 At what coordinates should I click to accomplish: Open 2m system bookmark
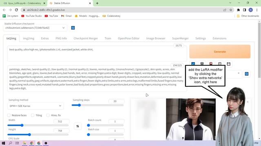coord(10,16)
